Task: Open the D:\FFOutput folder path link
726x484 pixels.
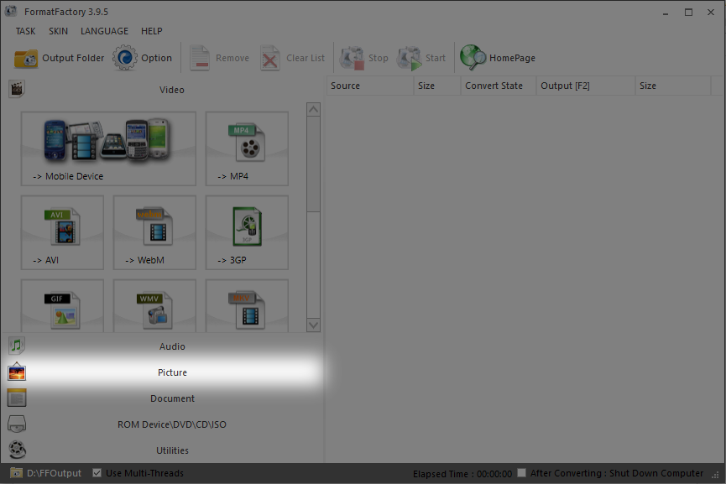Action: pos(54,473)
